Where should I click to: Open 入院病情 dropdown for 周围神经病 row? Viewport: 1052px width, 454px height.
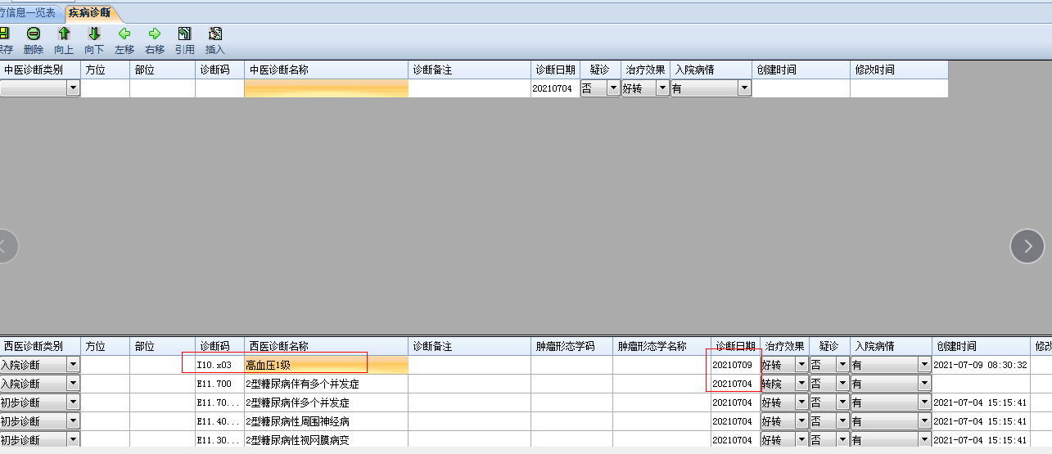[924, 421]
